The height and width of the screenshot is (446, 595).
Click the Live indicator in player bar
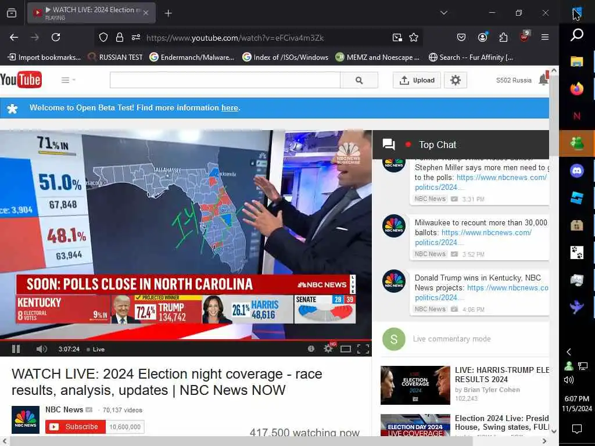(x=96, y=349)
